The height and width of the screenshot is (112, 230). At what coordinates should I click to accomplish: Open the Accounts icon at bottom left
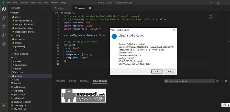(x=4, y=105)
